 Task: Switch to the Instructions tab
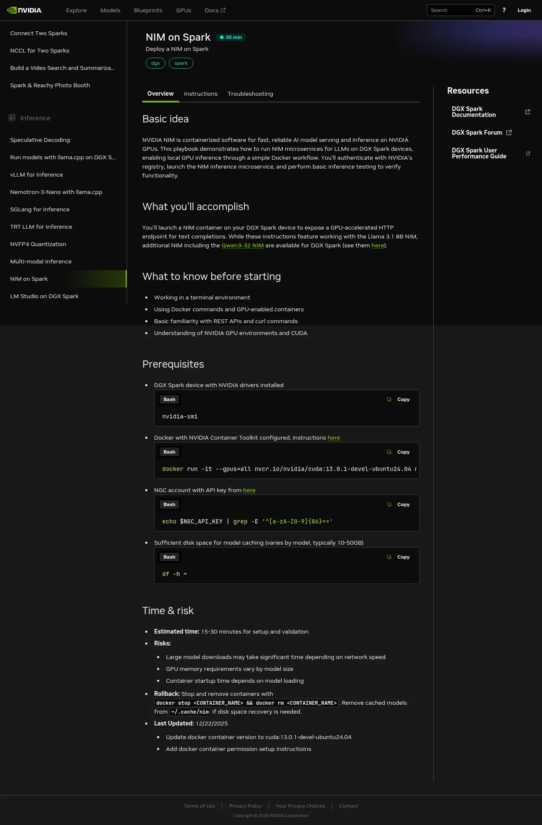click(x=201, y=94)
